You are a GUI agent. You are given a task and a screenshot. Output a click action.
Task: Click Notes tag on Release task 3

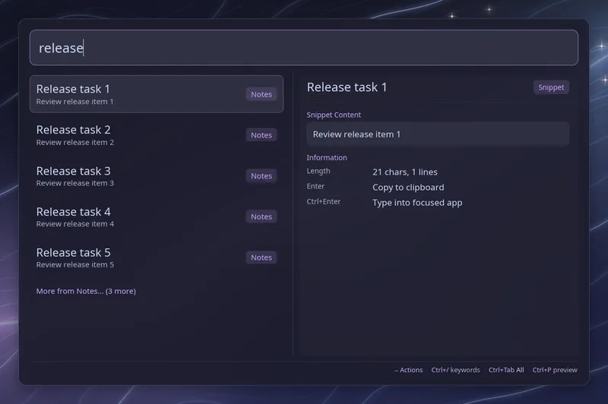coord(261,176)
